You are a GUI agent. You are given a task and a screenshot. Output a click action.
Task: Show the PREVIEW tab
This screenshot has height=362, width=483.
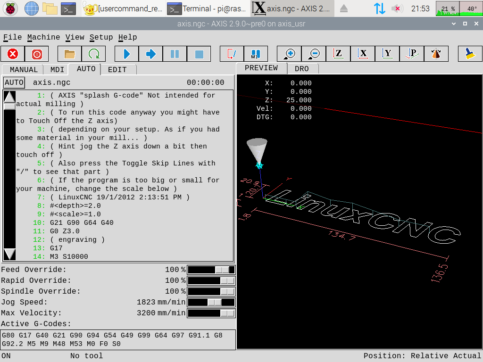[261, 68]
